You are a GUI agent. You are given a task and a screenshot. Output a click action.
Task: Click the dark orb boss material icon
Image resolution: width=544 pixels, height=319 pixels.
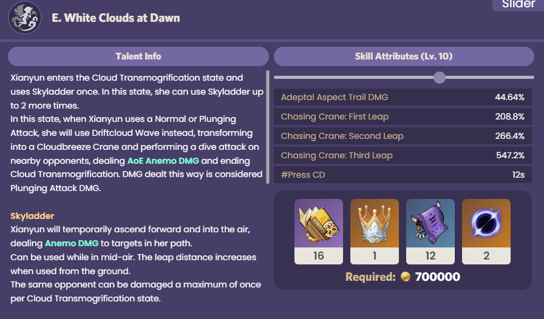pos(486,224)
